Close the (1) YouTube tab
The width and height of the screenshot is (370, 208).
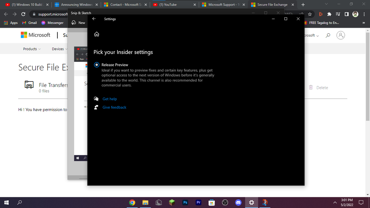[x=194, y=5]
